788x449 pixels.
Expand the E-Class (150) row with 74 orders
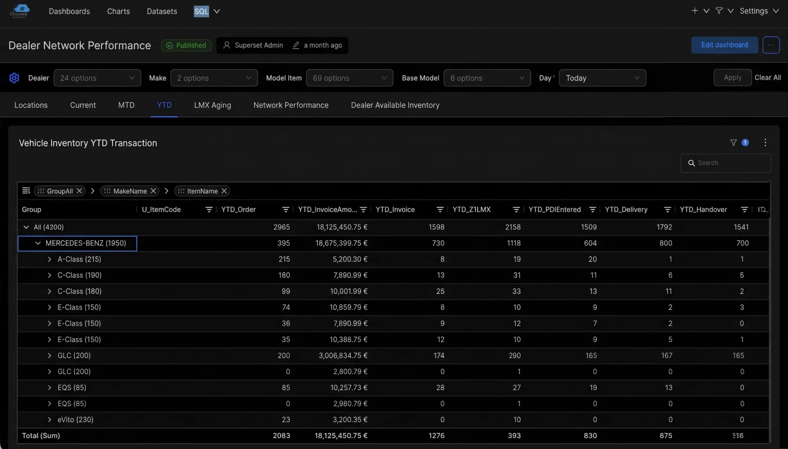point(50,307)
